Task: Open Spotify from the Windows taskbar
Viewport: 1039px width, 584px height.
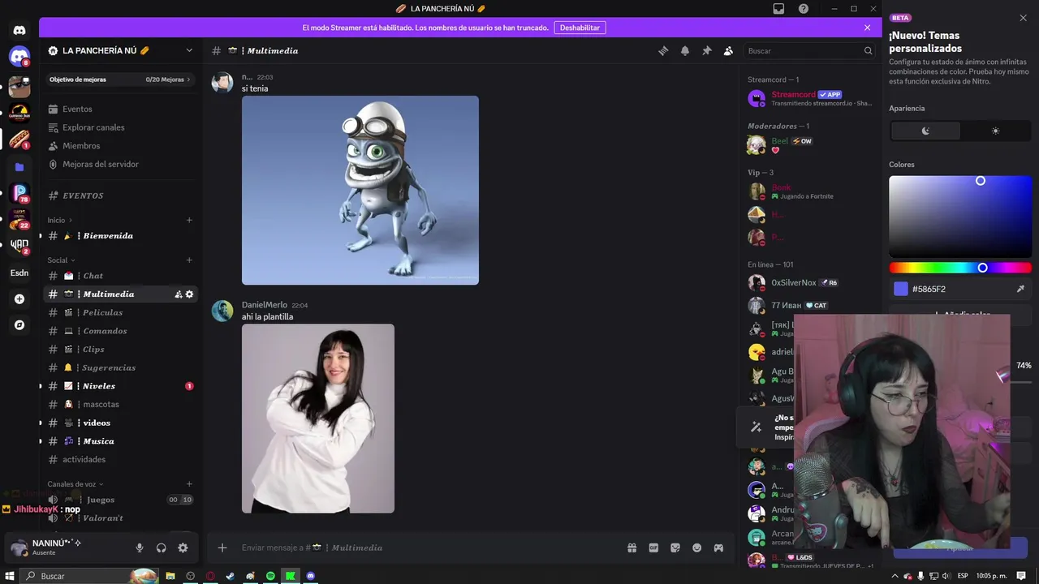Action: tap(270, 576)
